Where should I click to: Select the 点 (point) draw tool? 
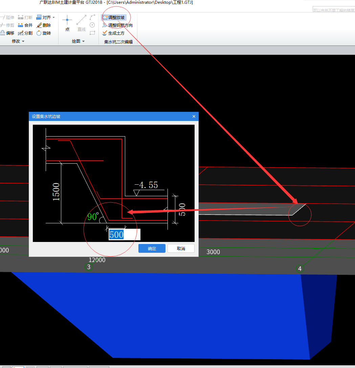click(x=67, y=23)
